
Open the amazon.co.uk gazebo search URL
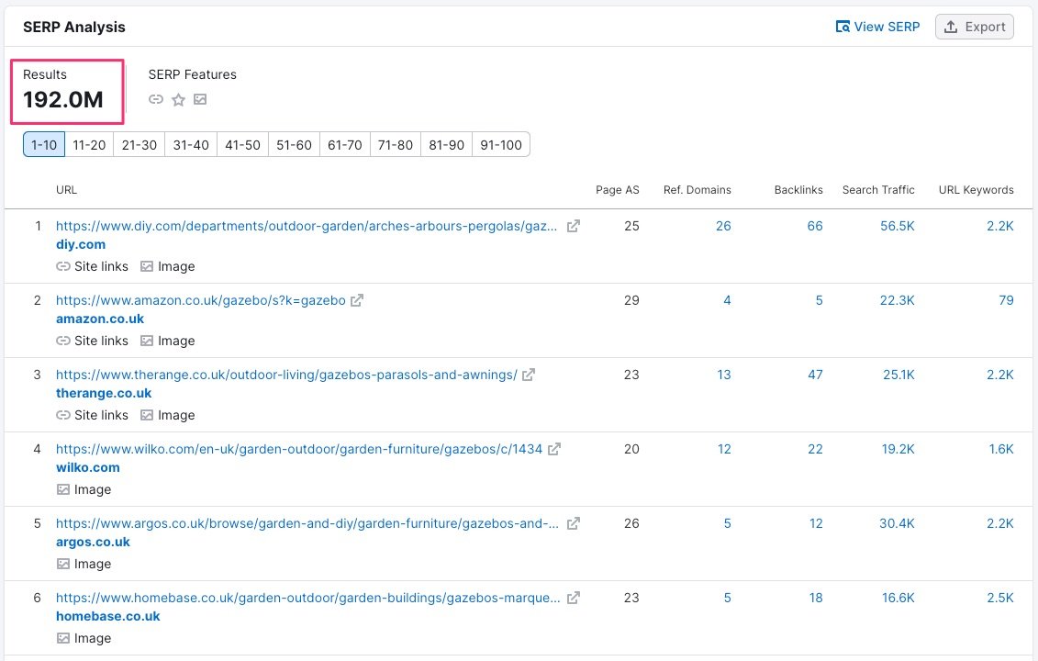(x=201, y=300)
